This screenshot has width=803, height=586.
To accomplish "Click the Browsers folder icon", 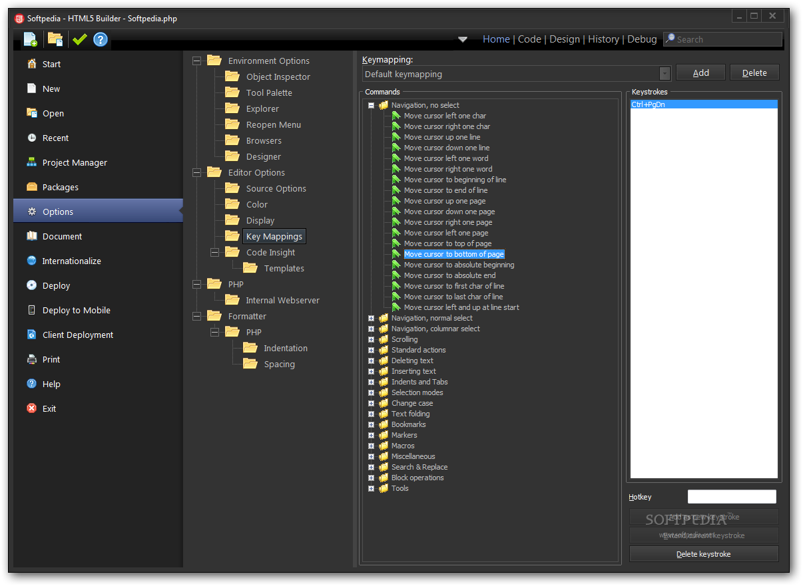I will coord(232,140).
